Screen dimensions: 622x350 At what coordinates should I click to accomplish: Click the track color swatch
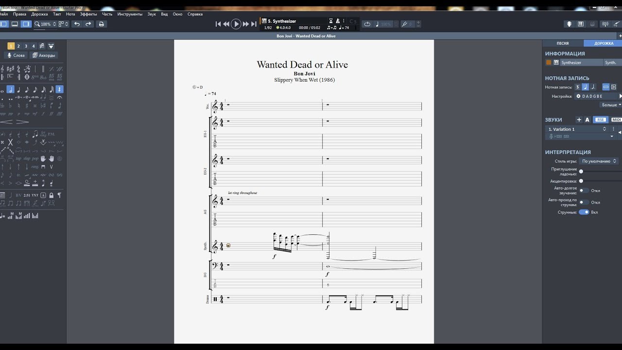click(549, 62)
